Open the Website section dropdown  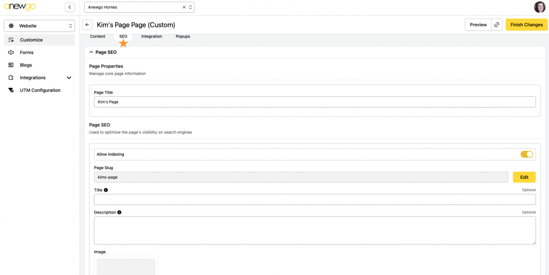[40, 26]
